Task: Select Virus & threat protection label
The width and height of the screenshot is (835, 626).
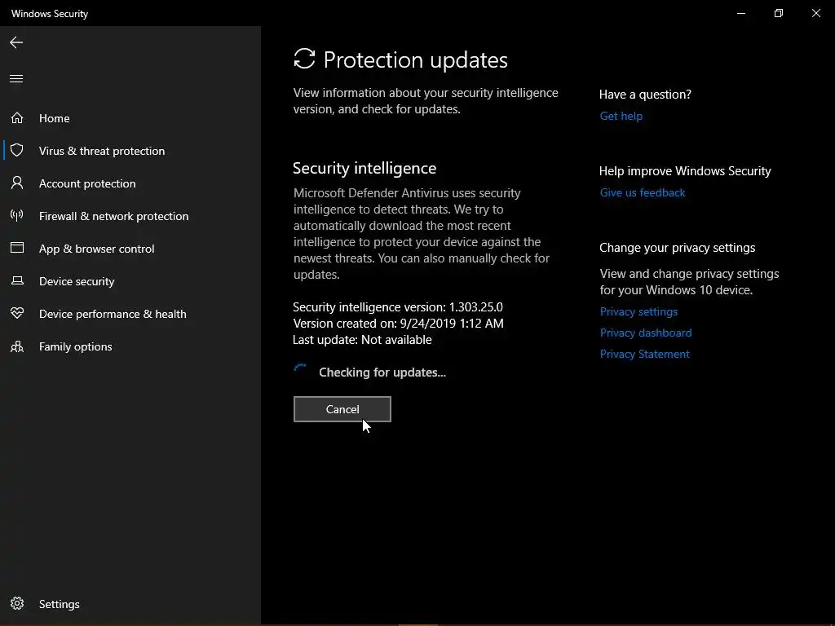Action: click(x=102, y=151)
